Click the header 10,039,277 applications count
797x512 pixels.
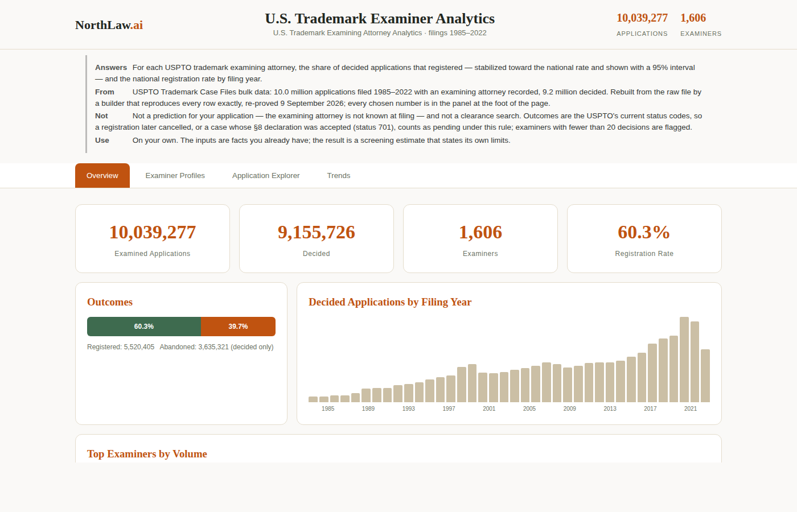[642, 18]
